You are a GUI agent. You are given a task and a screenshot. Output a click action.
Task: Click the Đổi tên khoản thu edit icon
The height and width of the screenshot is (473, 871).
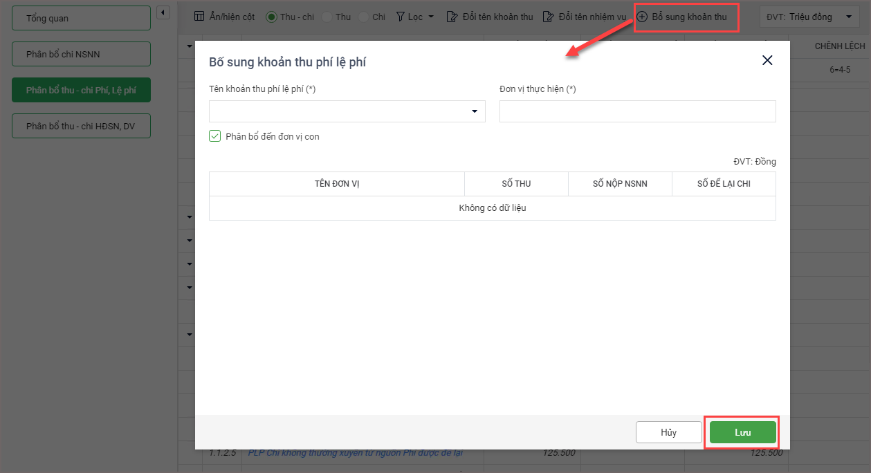click(x=452, y=17)
